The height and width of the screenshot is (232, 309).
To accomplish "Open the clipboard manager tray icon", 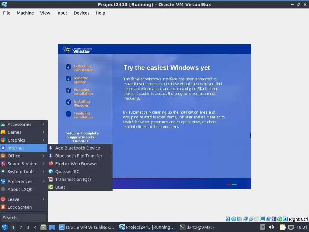I will click(282, 227).
